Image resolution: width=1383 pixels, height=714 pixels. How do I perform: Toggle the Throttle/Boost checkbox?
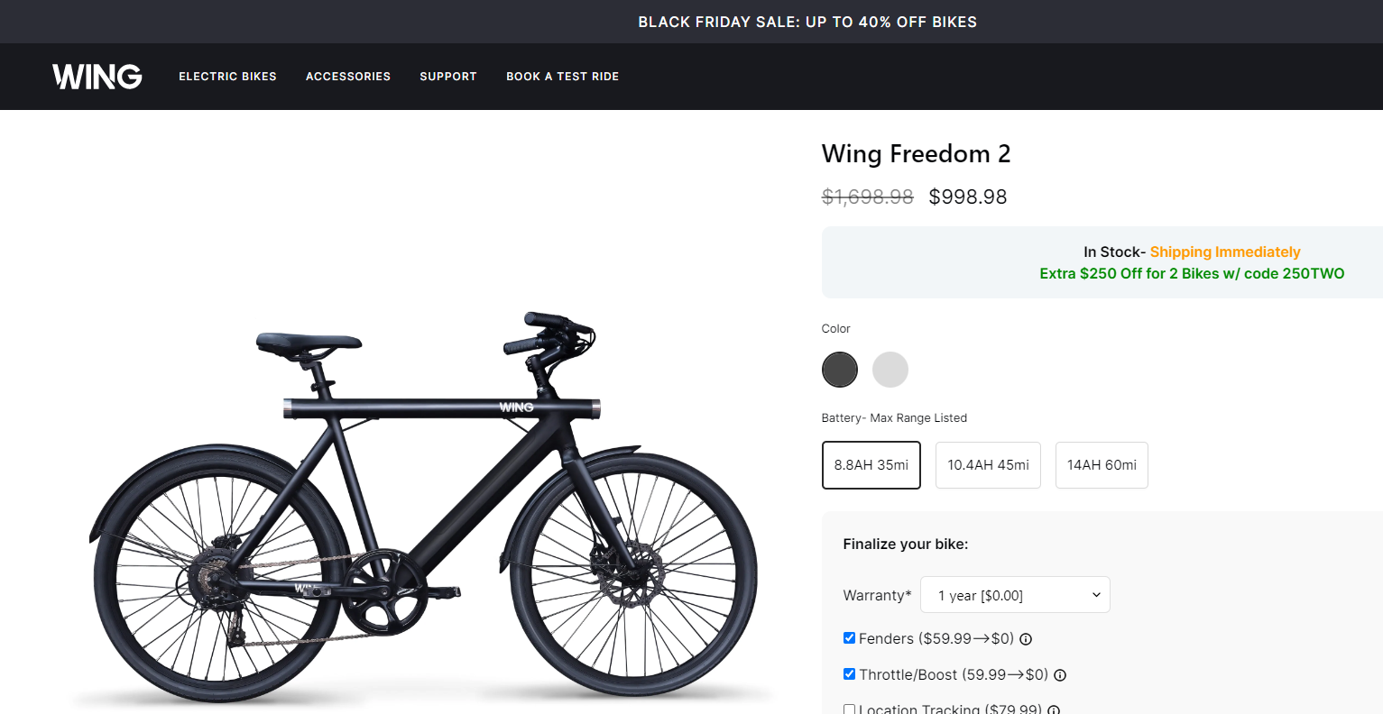pyautogui.click(x=849, y=674)
